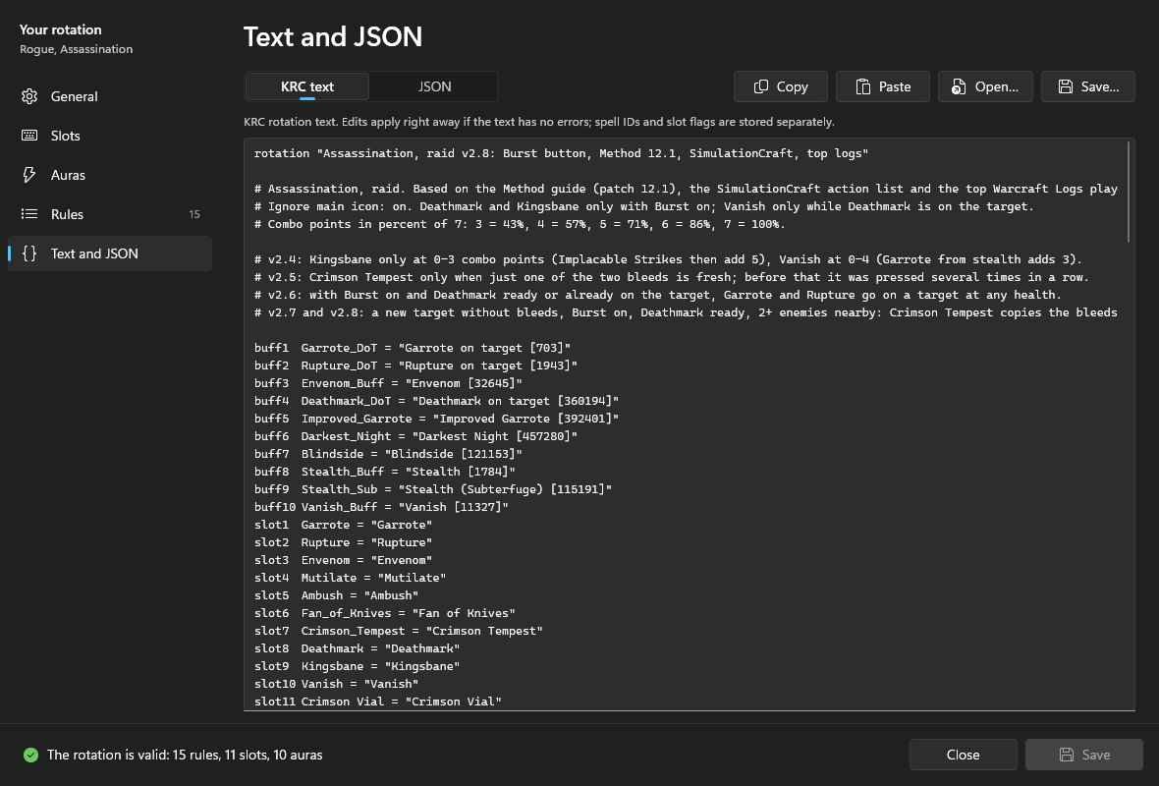The width and height of the screenshot is (1159, 786).
Task: Close the rotation editor
Action: [x=964, y=755]
